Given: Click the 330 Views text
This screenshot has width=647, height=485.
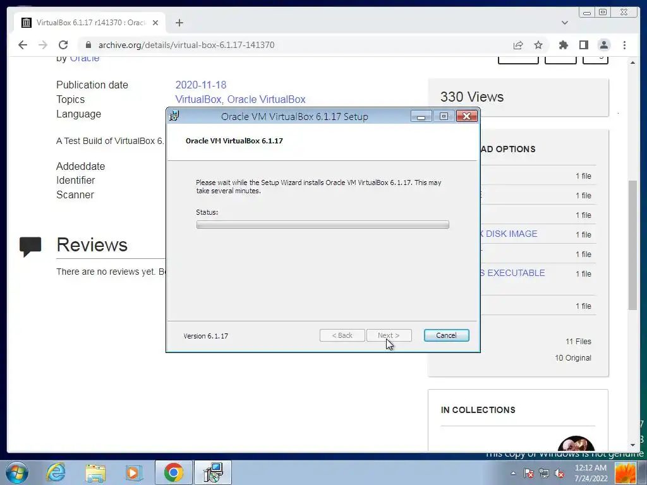Looking at the screenshot, I should point(471,97).
